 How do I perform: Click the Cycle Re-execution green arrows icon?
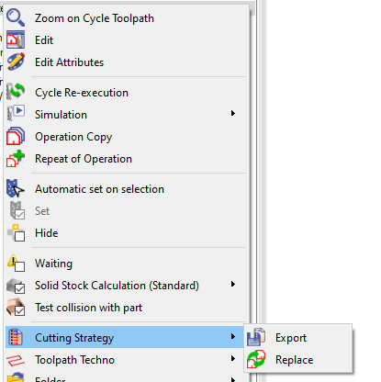[16, 92]
